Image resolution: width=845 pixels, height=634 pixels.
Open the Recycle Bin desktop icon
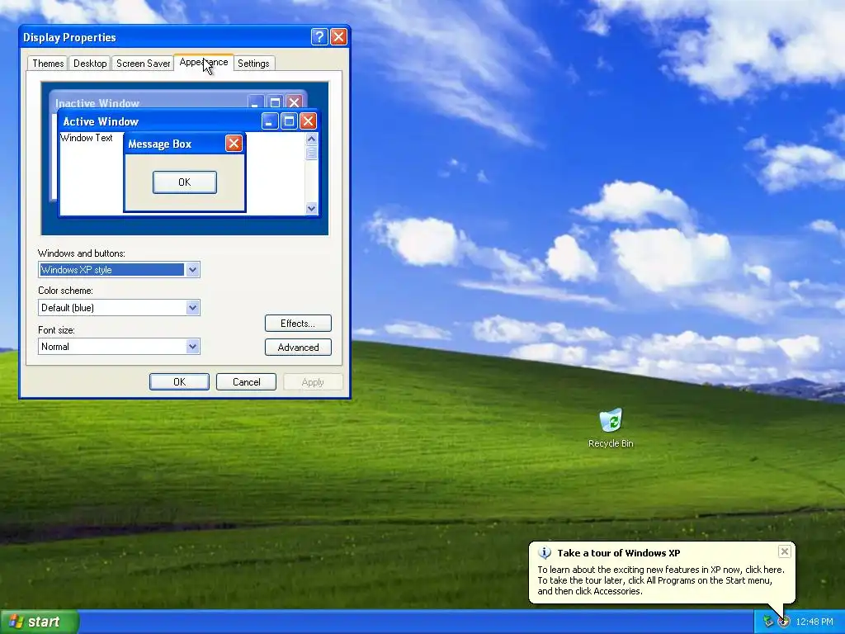coord(611,428)
